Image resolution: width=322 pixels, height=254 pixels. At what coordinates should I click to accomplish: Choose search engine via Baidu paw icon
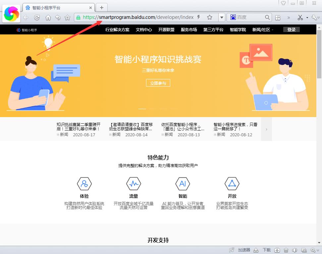(x=233, y=17)
